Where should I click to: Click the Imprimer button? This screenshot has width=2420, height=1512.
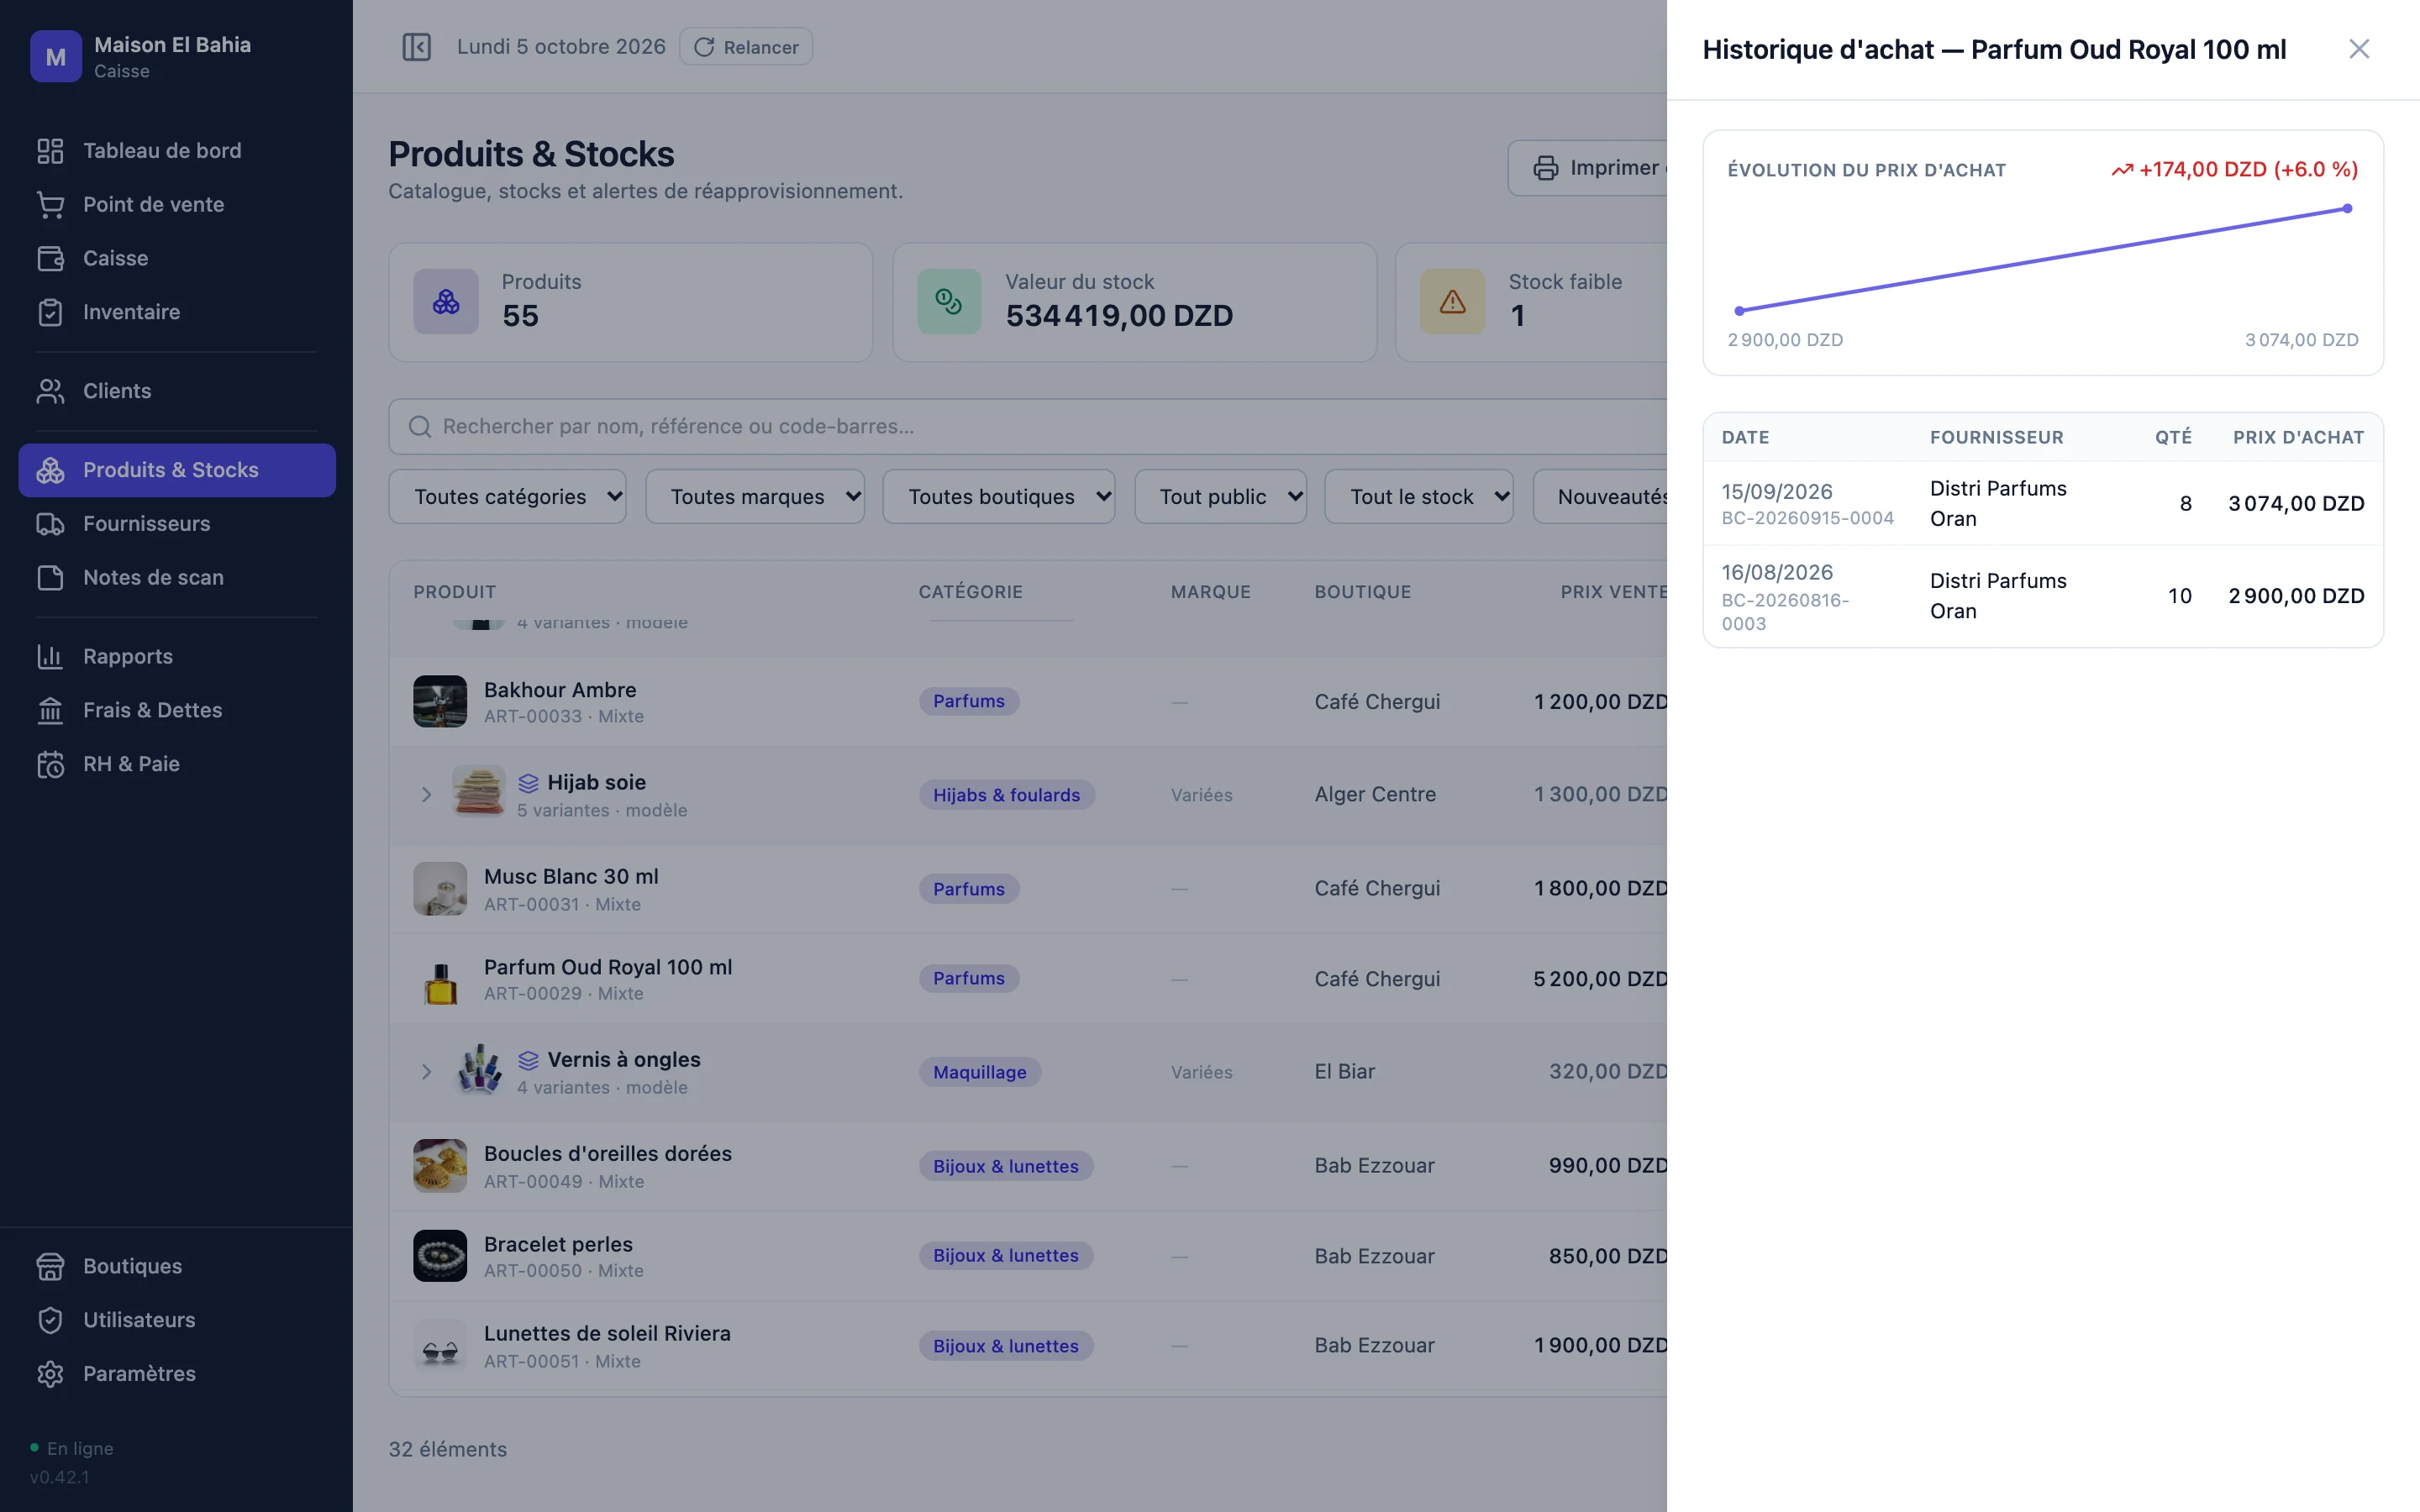1590,168
